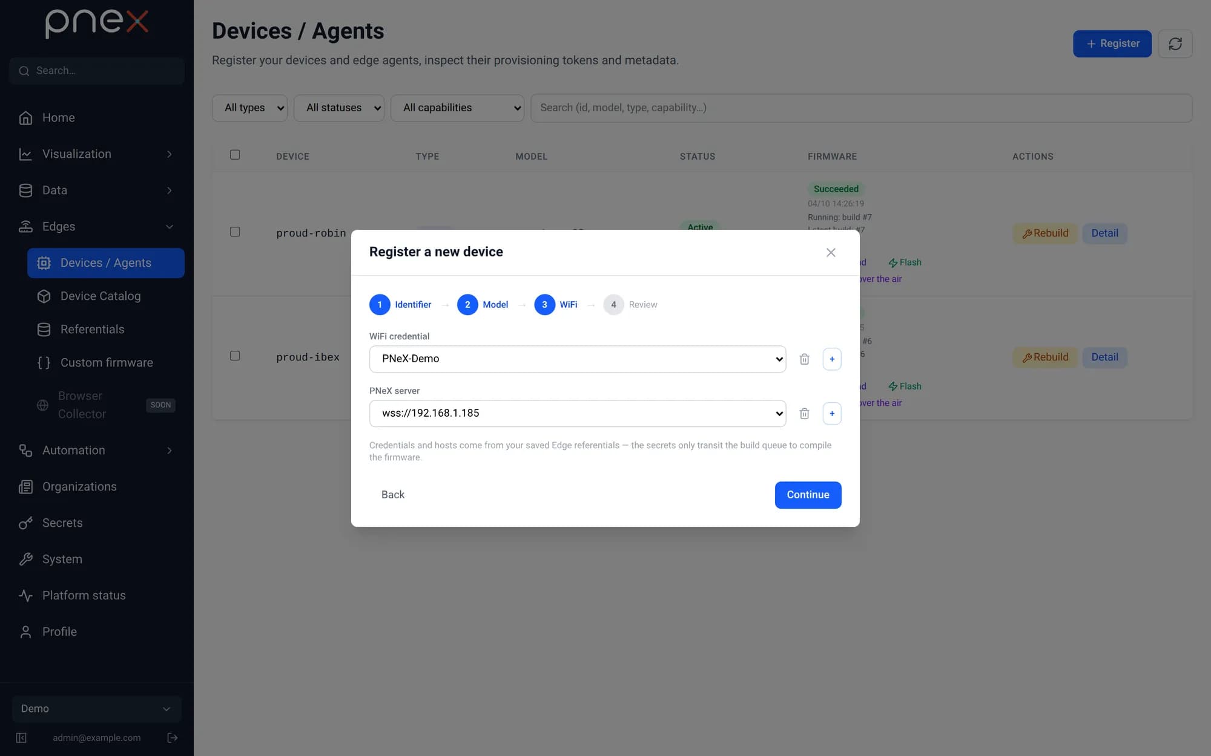Tick the proud-ibex row checkbox
The width and height of the screenshot is (1211, 756).
pos(235,356)
